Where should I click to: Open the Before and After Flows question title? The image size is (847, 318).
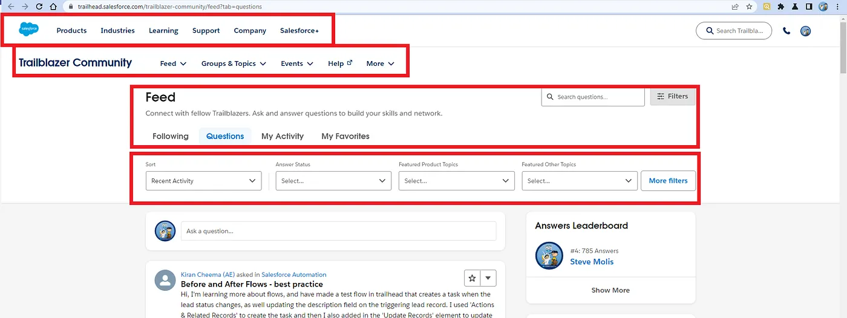(252, 284)
